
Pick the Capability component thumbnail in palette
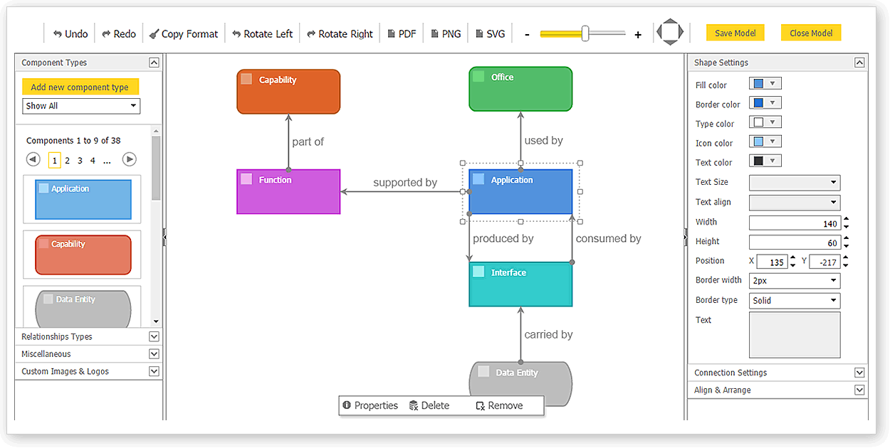pyautogui.click(x=83, y=255)
